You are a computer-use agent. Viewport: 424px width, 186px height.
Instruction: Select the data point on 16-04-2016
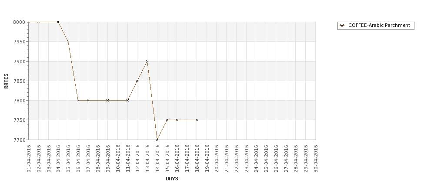coord(177,120)
